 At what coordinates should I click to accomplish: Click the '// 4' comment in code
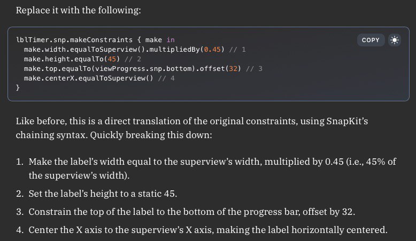[166, 78]
